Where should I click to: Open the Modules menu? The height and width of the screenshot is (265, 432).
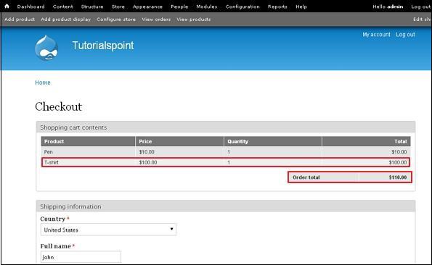(x=207, y=7)
